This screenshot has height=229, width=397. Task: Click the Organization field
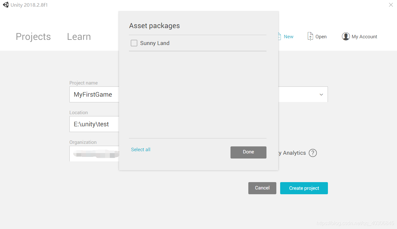point(94,154)
